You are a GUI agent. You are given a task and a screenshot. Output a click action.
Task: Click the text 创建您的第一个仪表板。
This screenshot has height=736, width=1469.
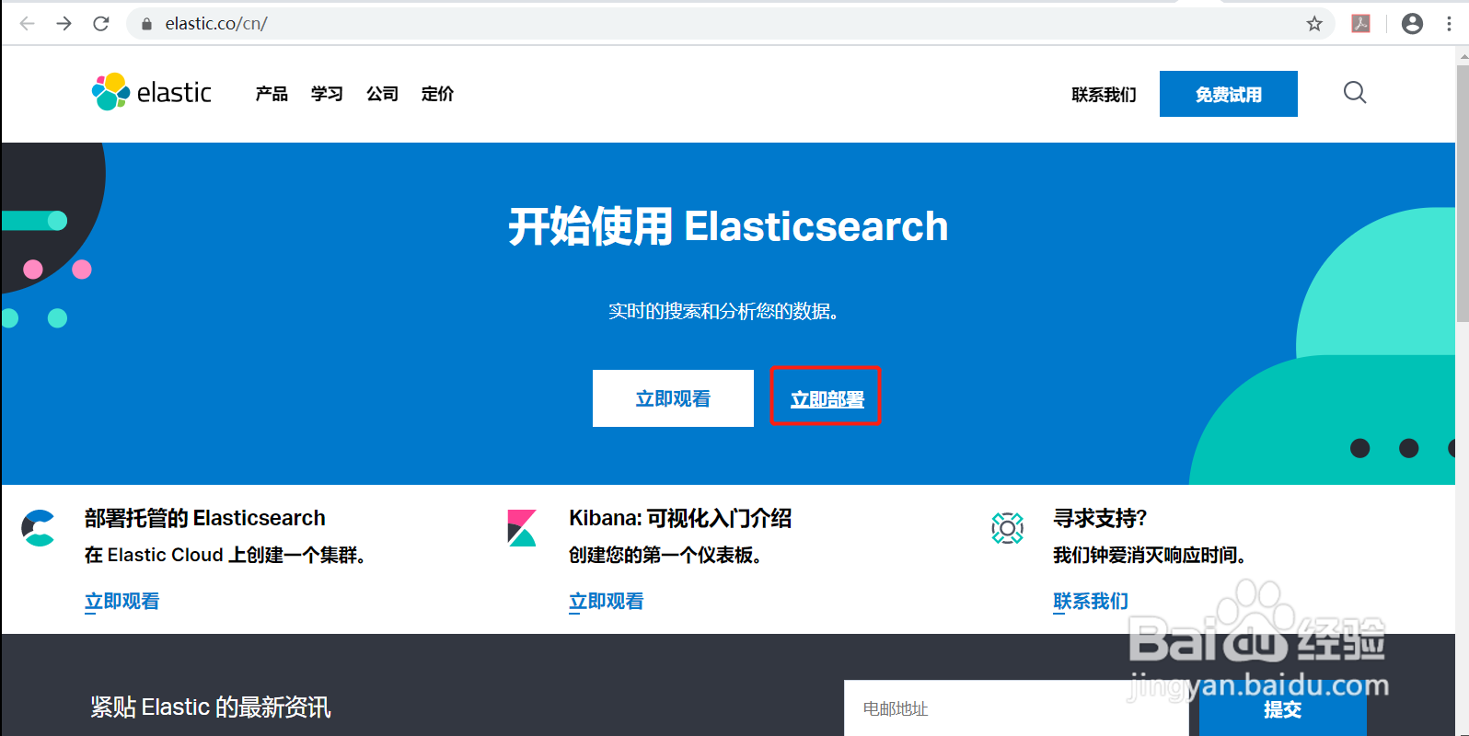tap(665, 555)
